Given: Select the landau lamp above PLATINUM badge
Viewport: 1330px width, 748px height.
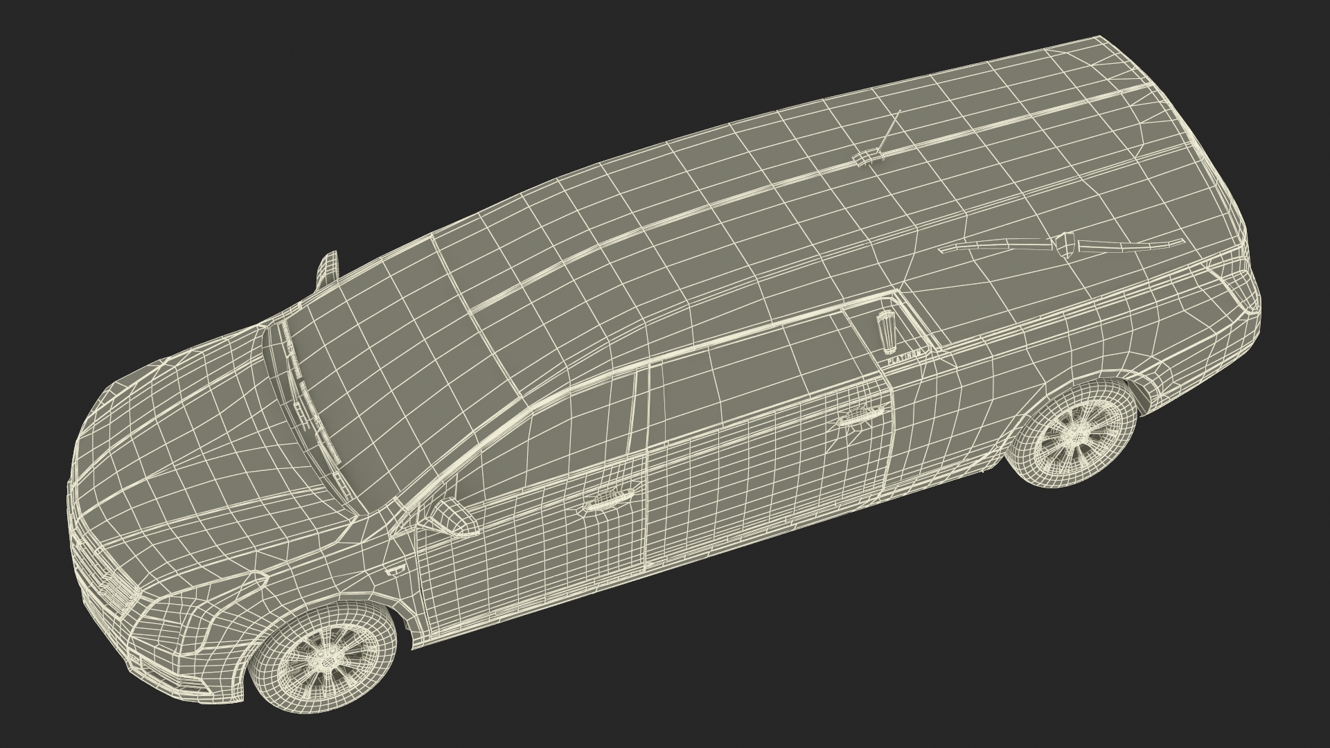Looking at the screenshot, I should pyautogui.click(x=887, y=333).
